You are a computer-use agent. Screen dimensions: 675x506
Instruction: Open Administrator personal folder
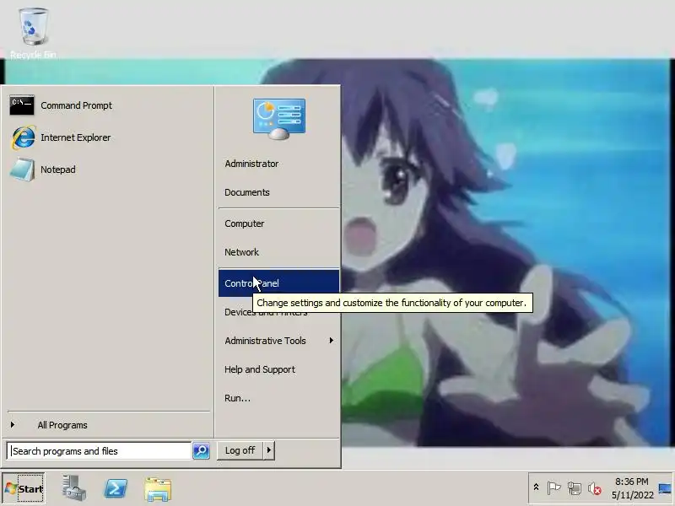click(x=251, y=164)
